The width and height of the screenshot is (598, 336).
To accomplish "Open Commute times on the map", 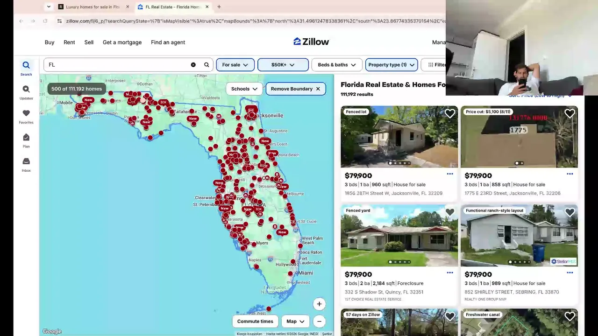I will point(255,321).
